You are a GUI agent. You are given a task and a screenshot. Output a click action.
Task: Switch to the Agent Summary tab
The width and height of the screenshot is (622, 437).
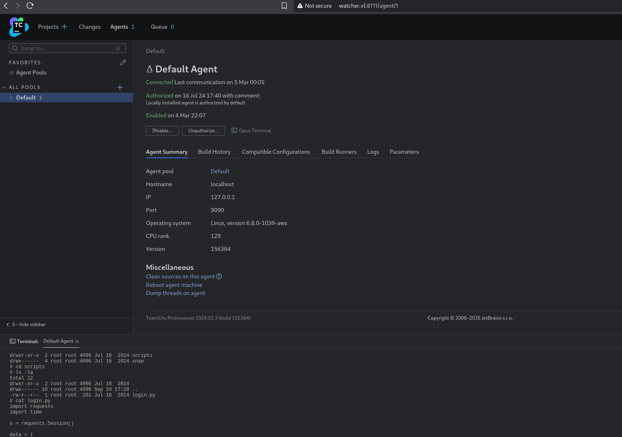coord(167,152)
